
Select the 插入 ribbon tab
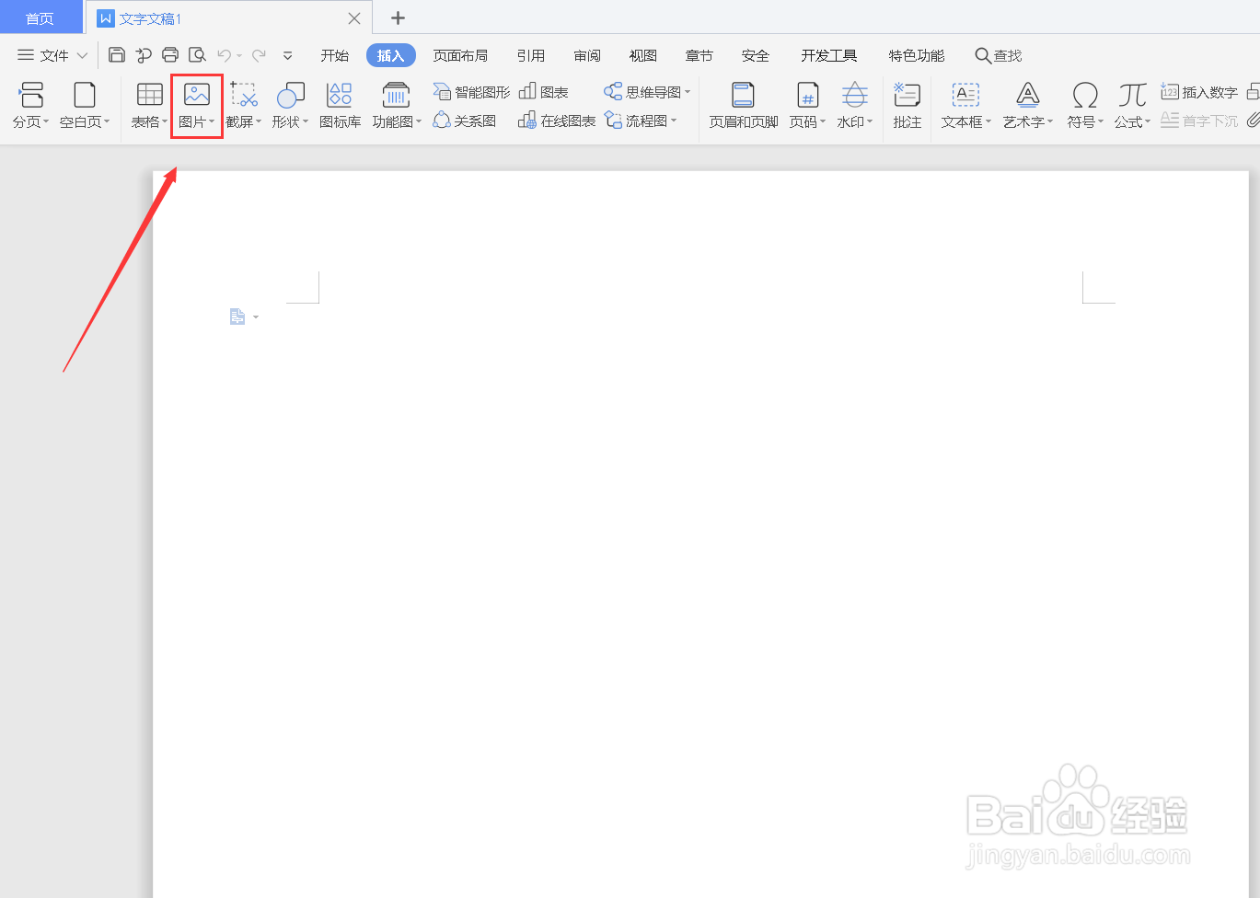click(x=391, y=55)
